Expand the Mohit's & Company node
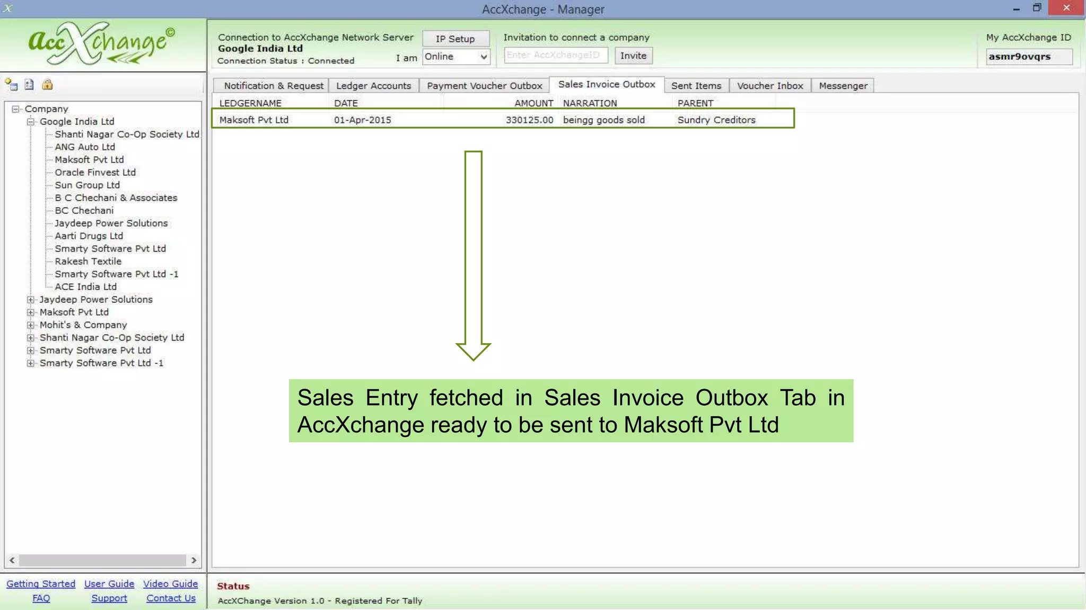The height and width of the screenshot is (610, 1086). pos(31,325)
